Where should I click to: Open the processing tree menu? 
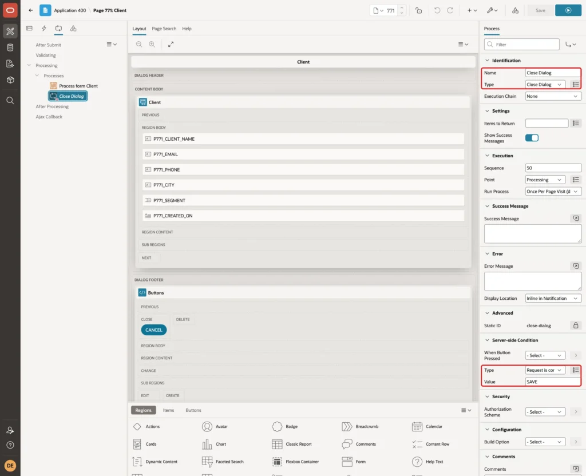(112, 45)
